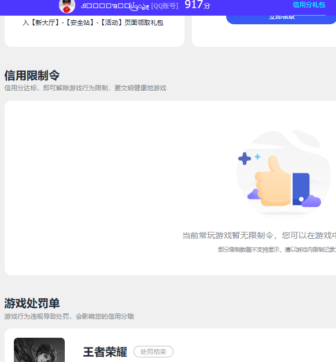Image resolution: width=336 pixels, height=362 pixels.
Task: Click subtitle 游戏行为违规导致处罚
Action: (x=36, y=316)
